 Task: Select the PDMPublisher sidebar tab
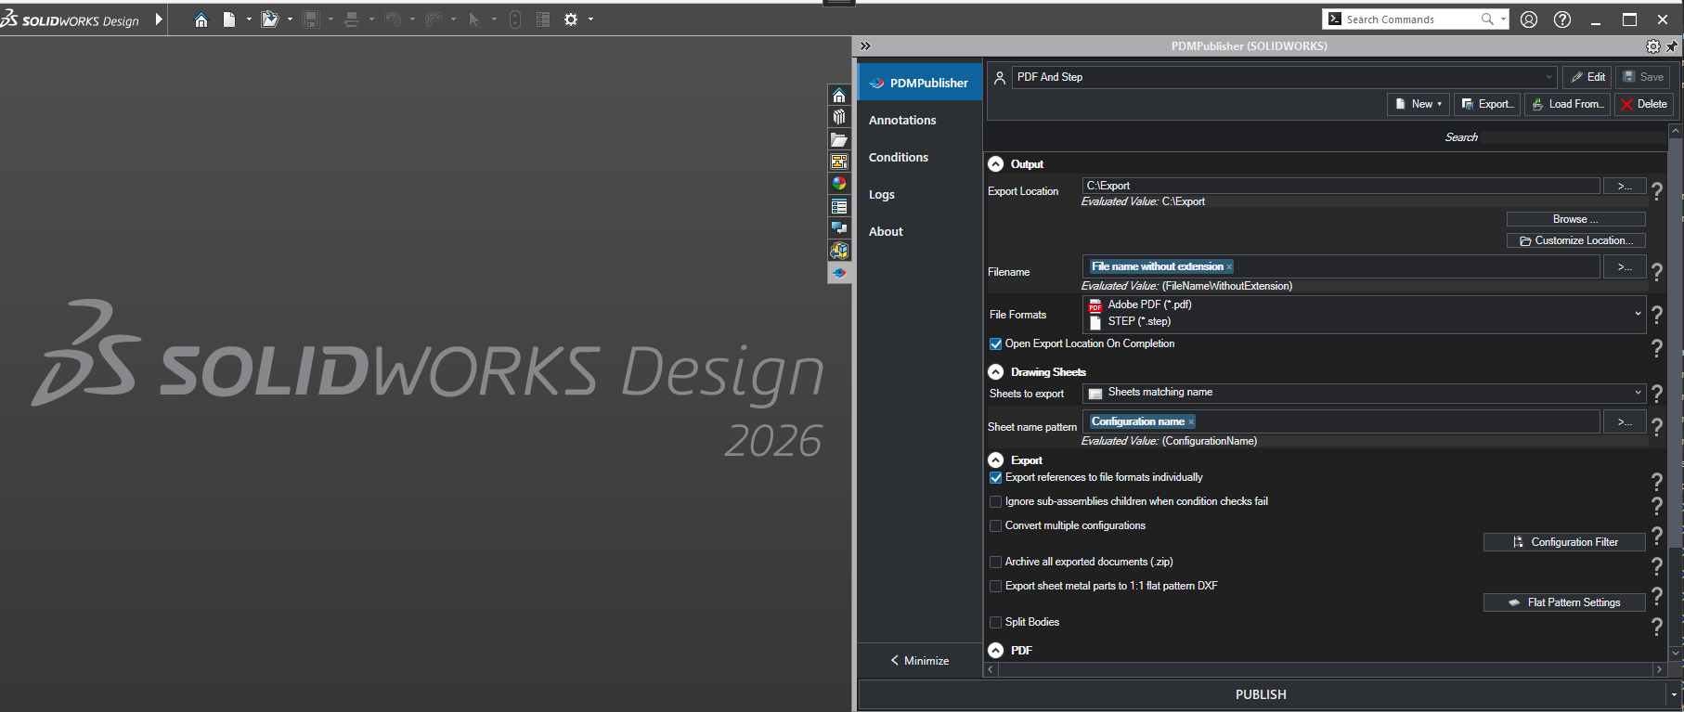click(920, 83)
